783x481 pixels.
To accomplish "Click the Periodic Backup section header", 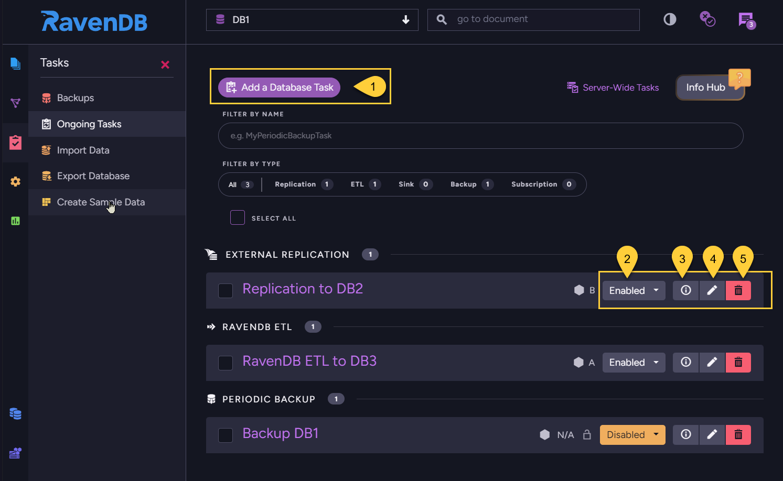I will coord(269,399).
